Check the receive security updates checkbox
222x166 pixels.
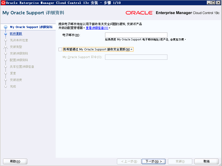coord(60,49)
